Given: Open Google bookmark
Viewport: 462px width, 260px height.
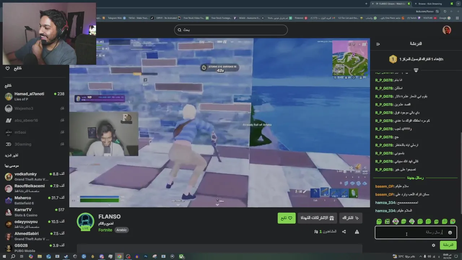Looking at the screenshot, I should [444, 18].
